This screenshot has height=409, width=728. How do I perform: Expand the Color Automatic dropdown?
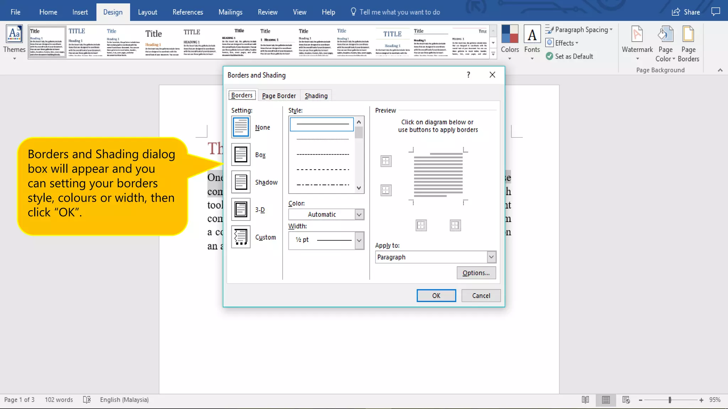(359, 214)
